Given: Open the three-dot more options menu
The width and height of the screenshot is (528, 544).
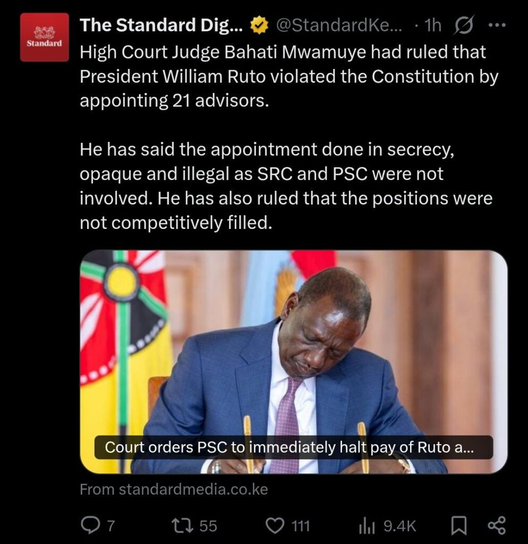Looking at the screenshot, I should (x=497, y=25).
